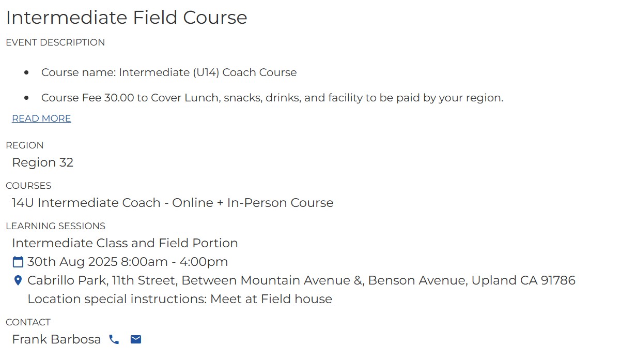Viewport: 636px width, 359px height.
Task: Click the Course name Intermediate (U14) bullet
Action: [169, 72]
